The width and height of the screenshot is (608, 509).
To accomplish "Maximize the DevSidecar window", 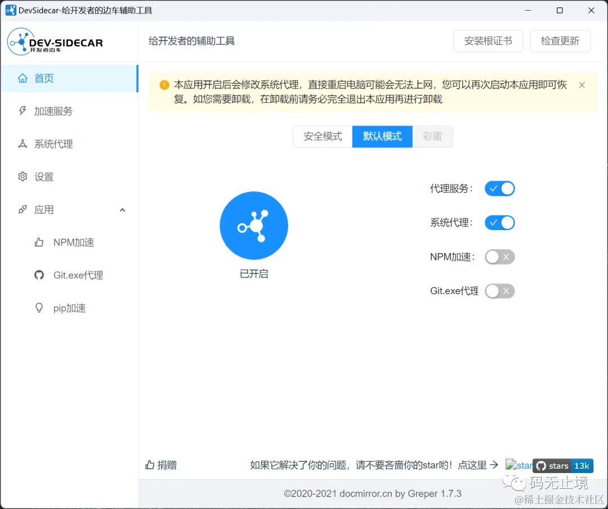I will [x=560, y=11].
